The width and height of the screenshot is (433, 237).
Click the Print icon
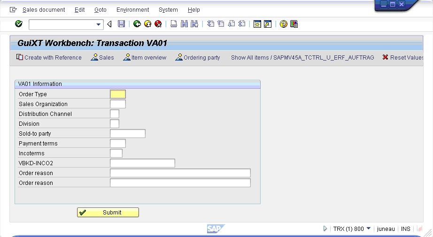coord(174,24)
